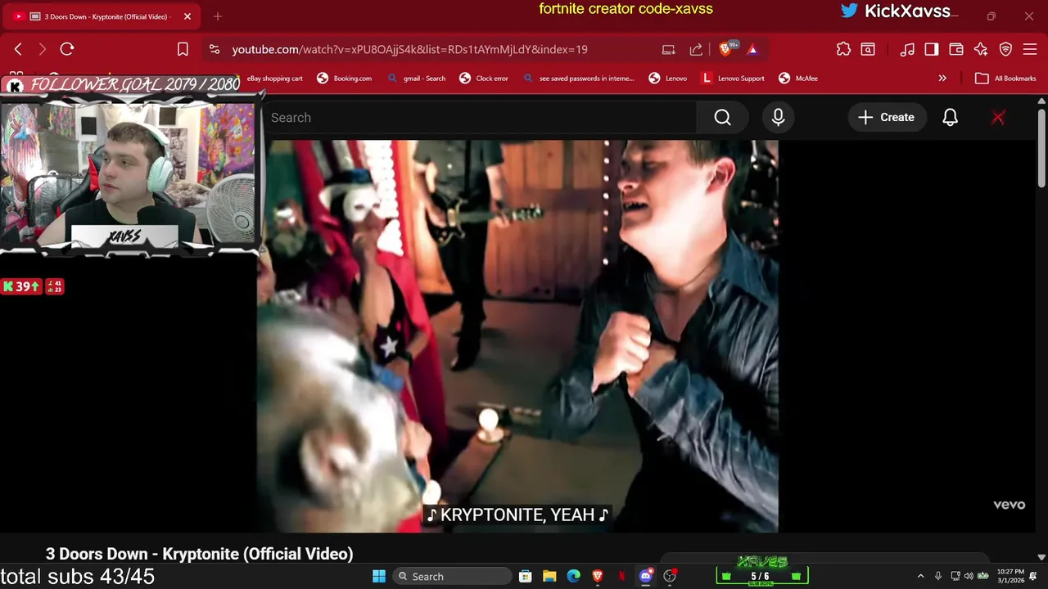Reload the YouTube page
Viewport: 1048px width, 589px height.
point(67,49)
